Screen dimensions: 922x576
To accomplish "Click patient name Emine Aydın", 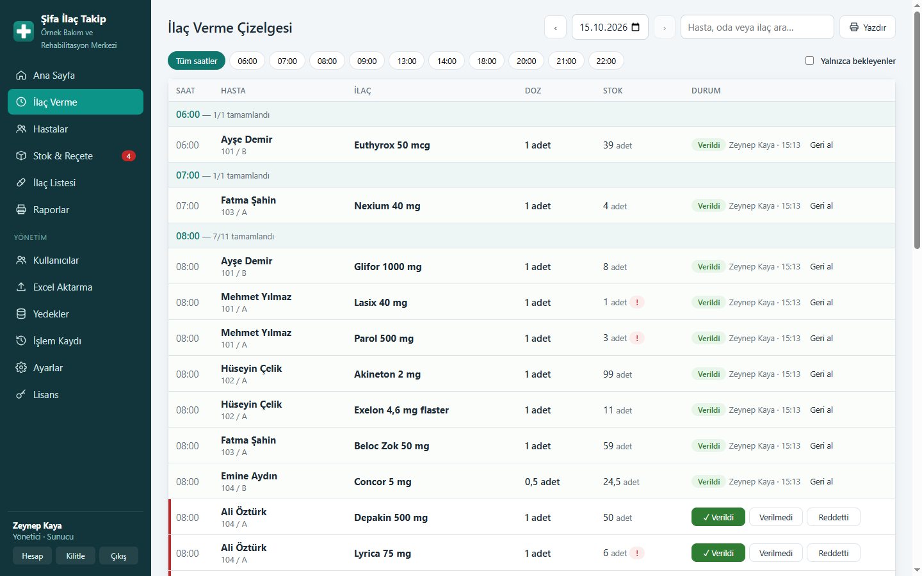I will point(249,476).
